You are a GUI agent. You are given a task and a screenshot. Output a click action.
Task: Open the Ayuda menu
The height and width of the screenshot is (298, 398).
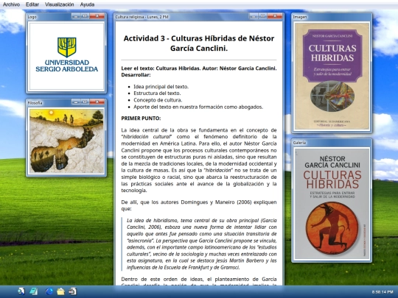(87, 4)
